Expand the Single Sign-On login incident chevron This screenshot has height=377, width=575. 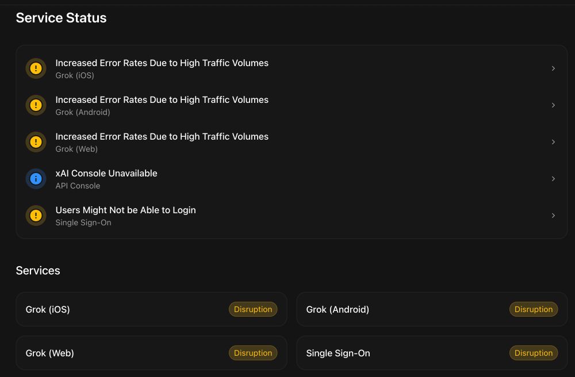point(553,216)
